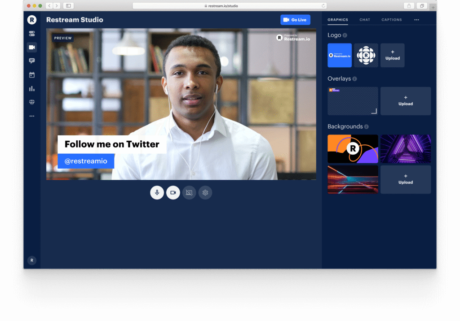Click the restream.io/studio address bar

point(230,6)
